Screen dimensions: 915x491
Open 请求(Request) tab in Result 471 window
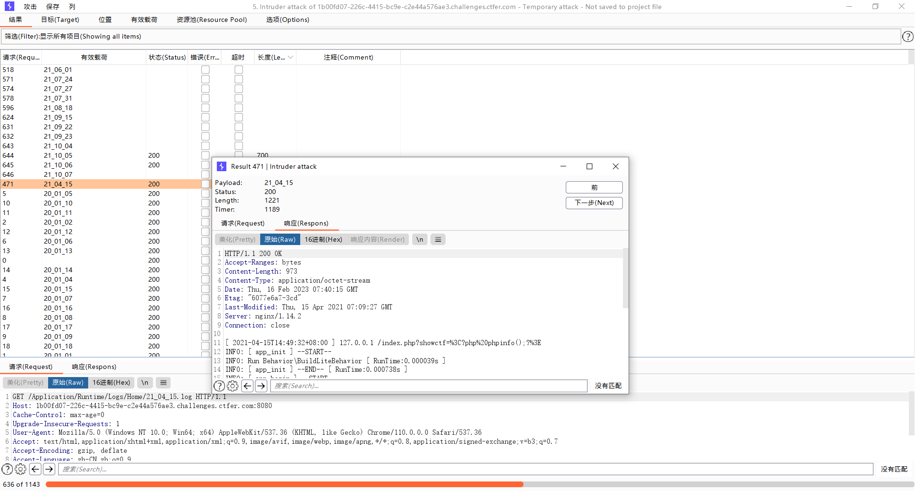click(x=243, y=223)
